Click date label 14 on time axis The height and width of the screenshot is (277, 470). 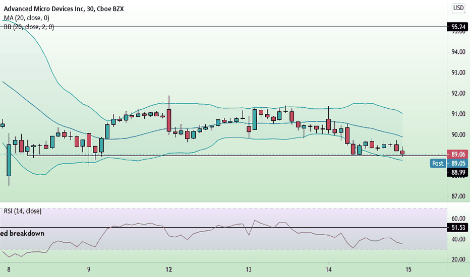click(328, 269)
